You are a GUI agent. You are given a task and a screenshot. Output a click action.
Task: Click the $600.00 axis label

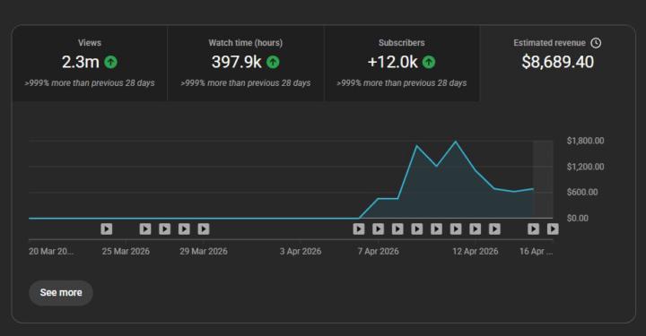point(582,192)
